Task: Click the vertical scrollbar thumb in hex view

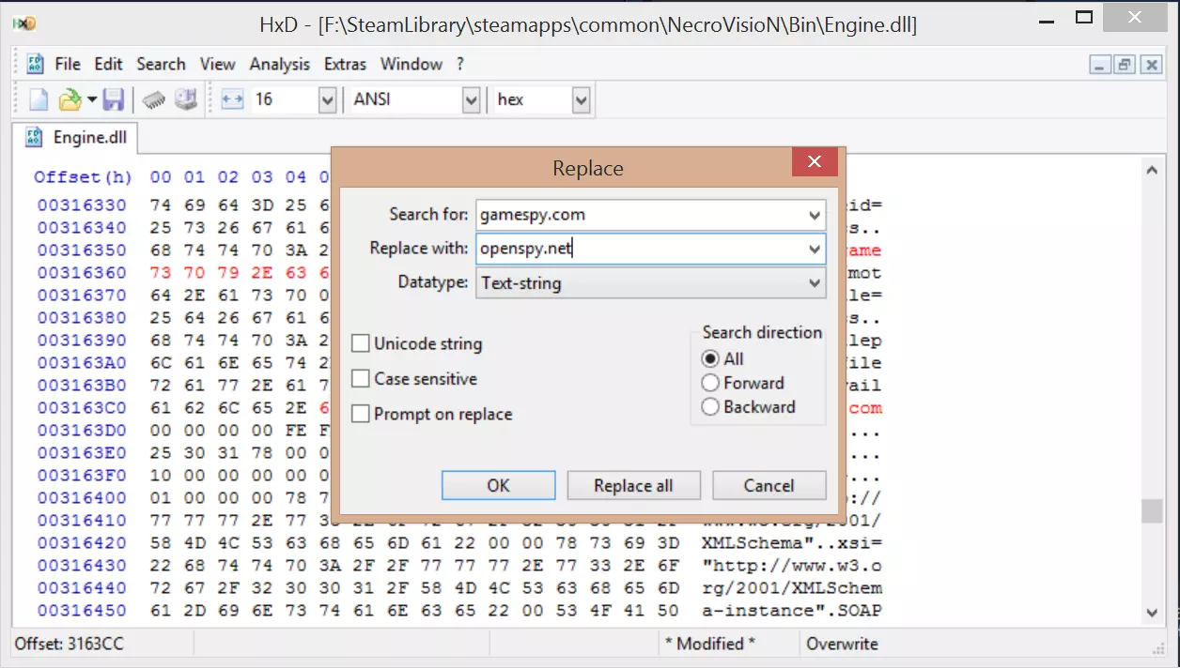Action: point(1152,511)
